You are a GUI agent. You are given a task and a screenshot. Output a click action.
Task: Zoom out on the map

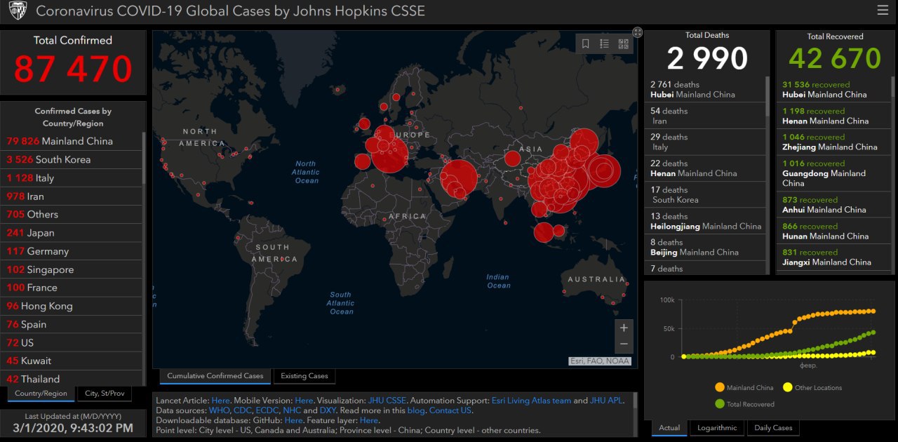click(x=623, y=344)
